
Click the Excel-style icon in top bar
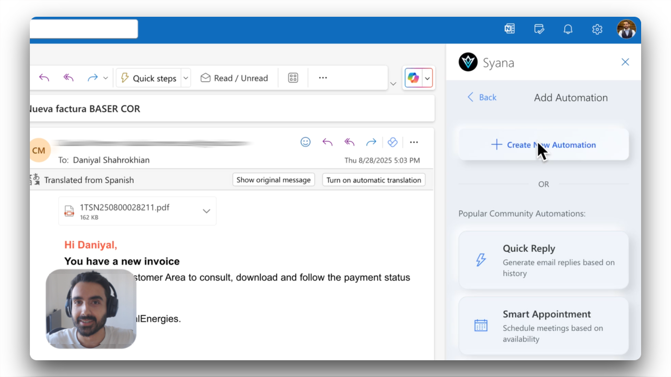coord(510,29)
